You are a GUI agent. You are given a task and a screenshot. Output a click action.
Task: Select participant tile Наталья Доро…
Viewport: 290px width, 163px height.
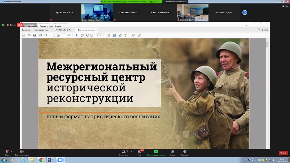pos(224,12)
